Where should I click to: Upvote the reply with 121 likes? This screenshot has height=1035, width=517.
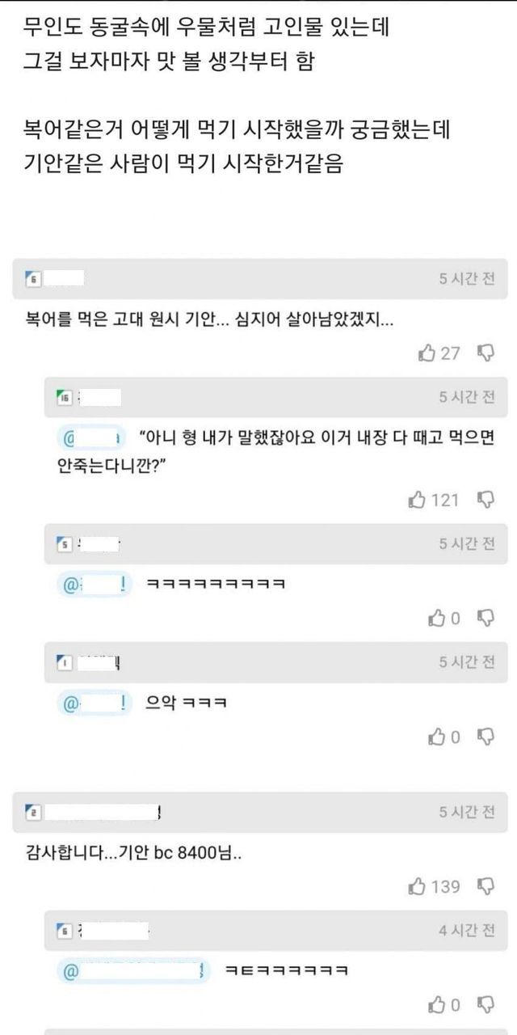(417, 500)
